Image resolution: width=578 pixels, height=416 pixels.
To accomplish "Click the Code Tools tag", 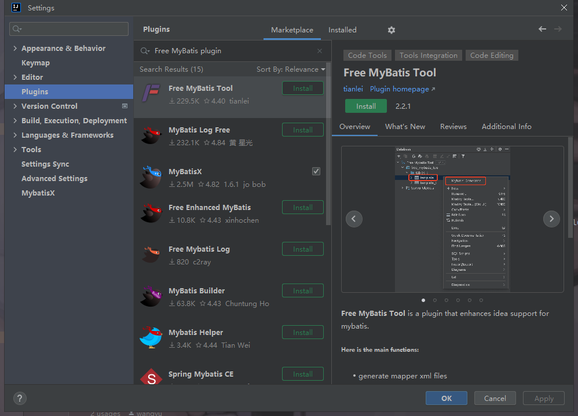I will point(367,55).
